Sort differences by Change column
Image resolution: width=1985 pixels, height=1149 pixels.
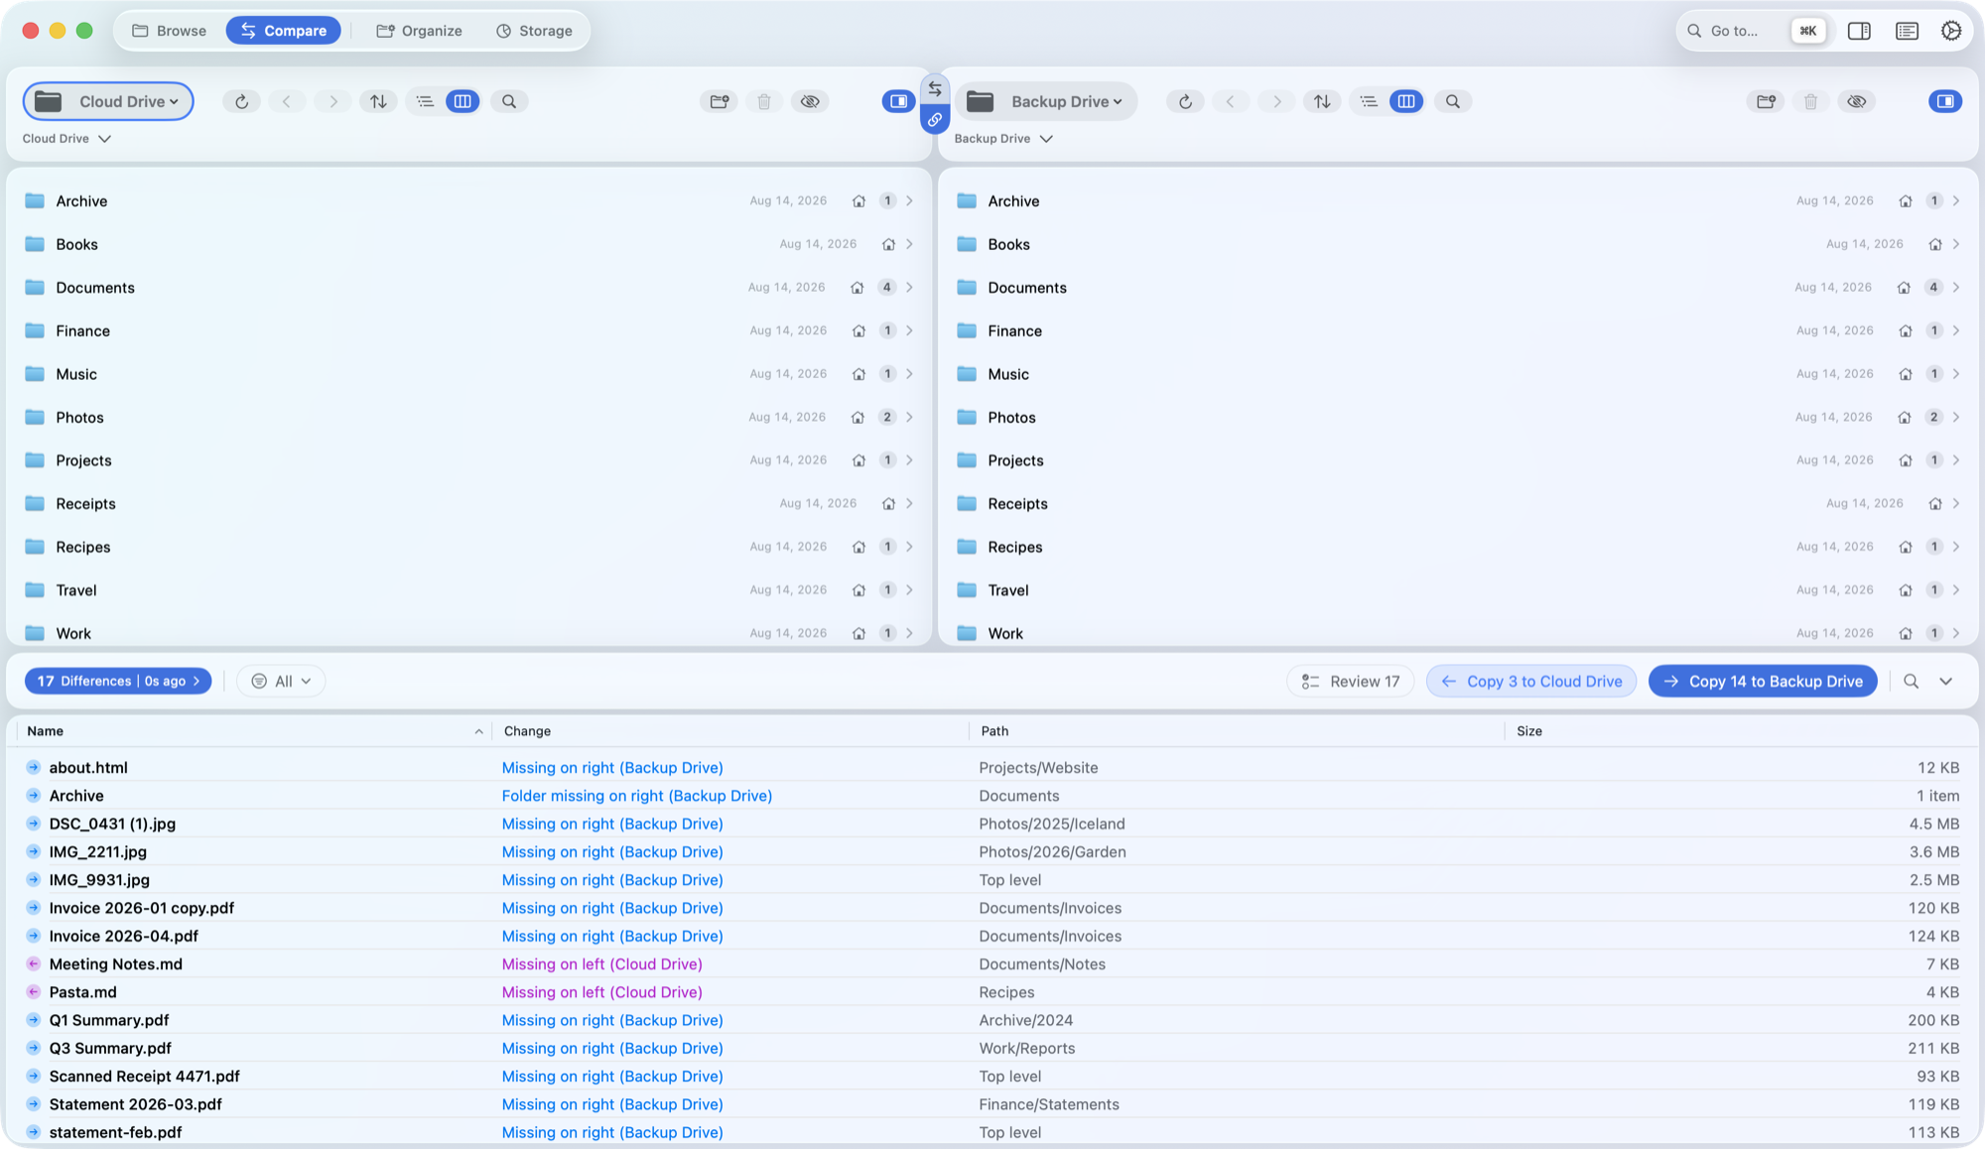coord(731,731)
